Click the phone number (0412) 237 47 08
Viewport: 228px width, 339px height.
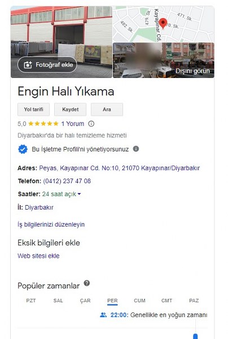(x=67, y=181)
